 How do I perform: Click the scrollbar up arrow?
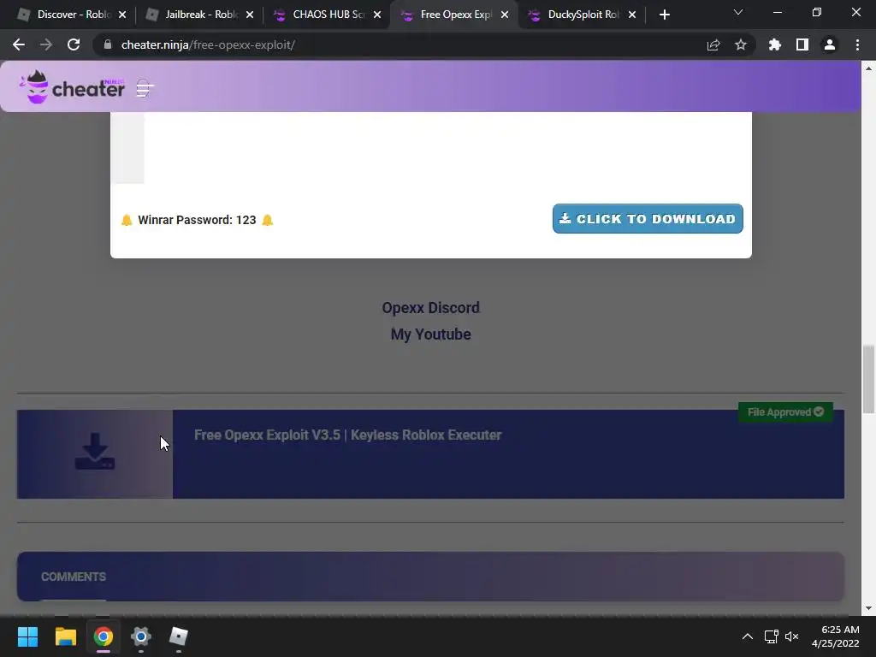(x=868, y=68)
